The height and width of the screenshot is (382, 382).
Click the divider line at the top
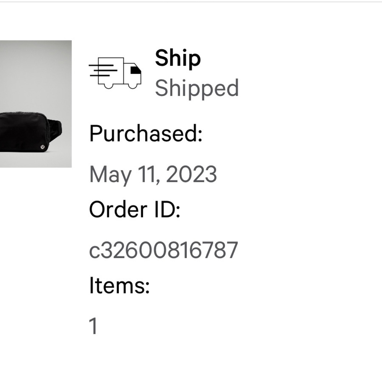(191, 2)
